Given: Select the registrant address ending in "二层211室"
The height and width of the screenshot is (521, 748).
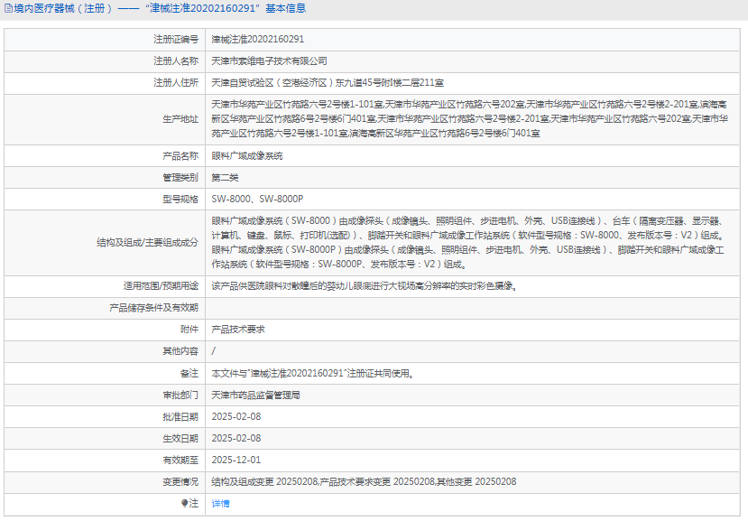Looking at the screenshot, I should (x=328, y=82).
